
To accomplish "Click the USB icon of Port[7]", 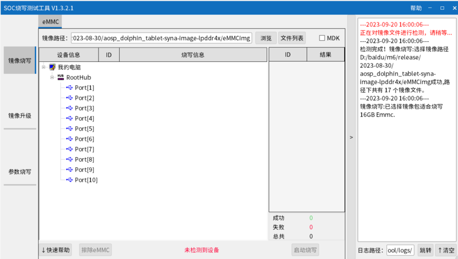I will click(x=69, y=149).
